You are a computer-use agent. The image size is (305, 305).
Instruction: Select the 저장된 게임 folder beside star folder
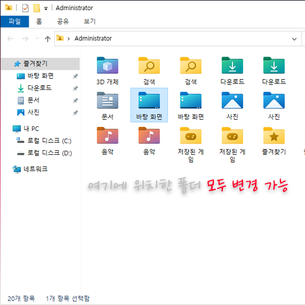point(232,145)
